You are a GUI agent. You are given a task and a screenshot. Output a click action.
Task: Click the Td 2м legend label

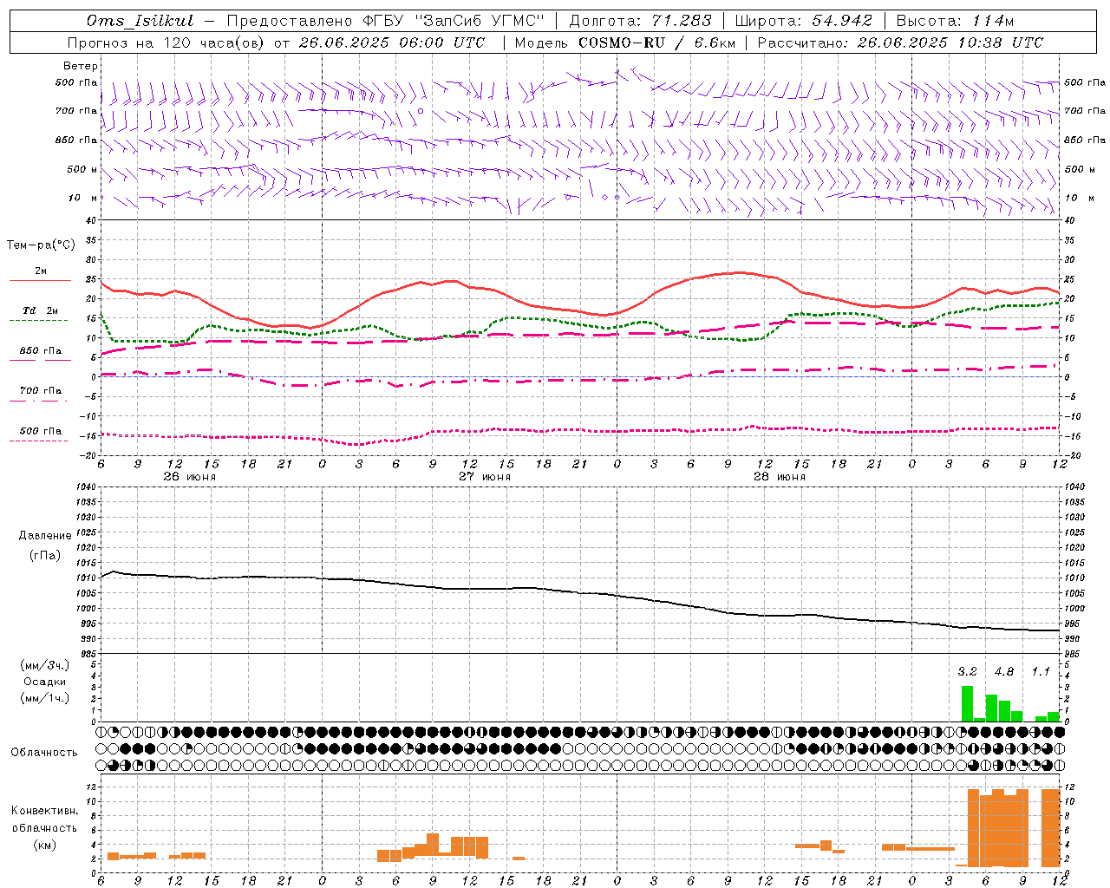[x=40, y=310]
